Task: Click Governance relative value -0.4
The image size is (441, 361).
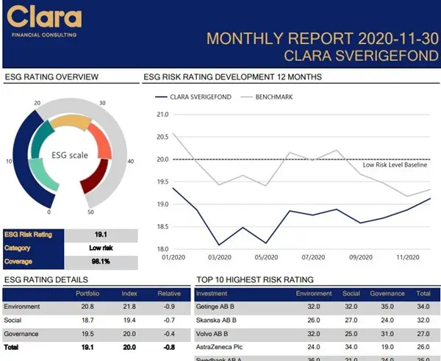Action: point(169,334)
